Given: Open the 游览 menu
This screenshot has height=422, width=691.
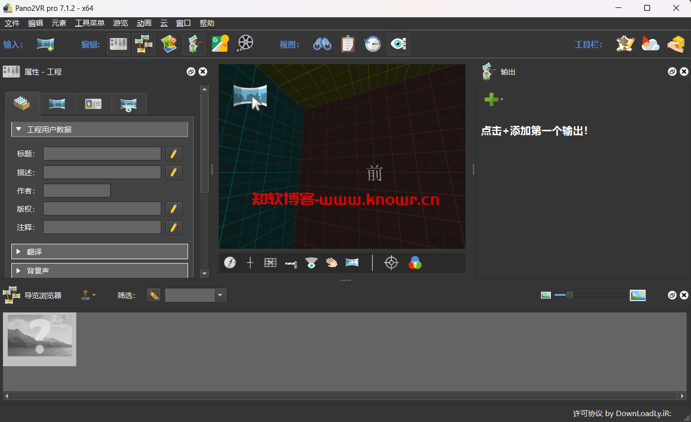Looking at the screenshot, I should (120, 23).
